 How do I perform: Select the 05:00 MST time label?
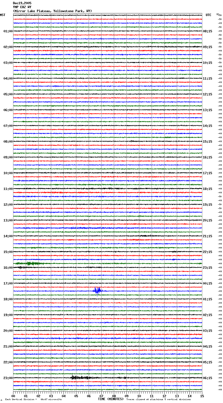click(8, 94)
